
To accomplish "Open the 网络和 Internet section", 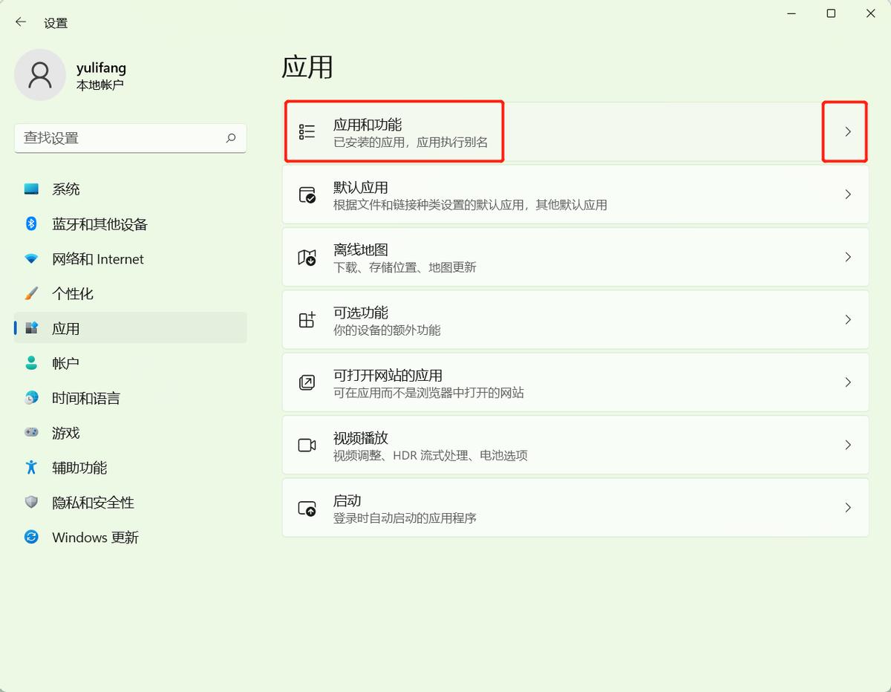I will [x=97, y=258].
